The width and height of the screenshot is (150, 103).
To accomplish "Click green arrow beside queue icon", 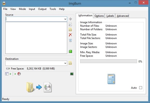I will (x=10, y=74).
